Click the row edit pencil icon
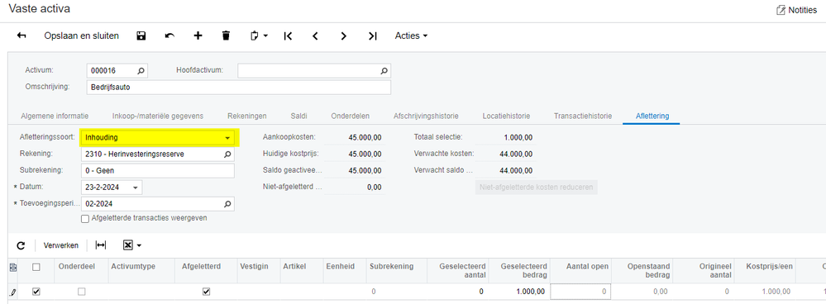 click(13, 292)
